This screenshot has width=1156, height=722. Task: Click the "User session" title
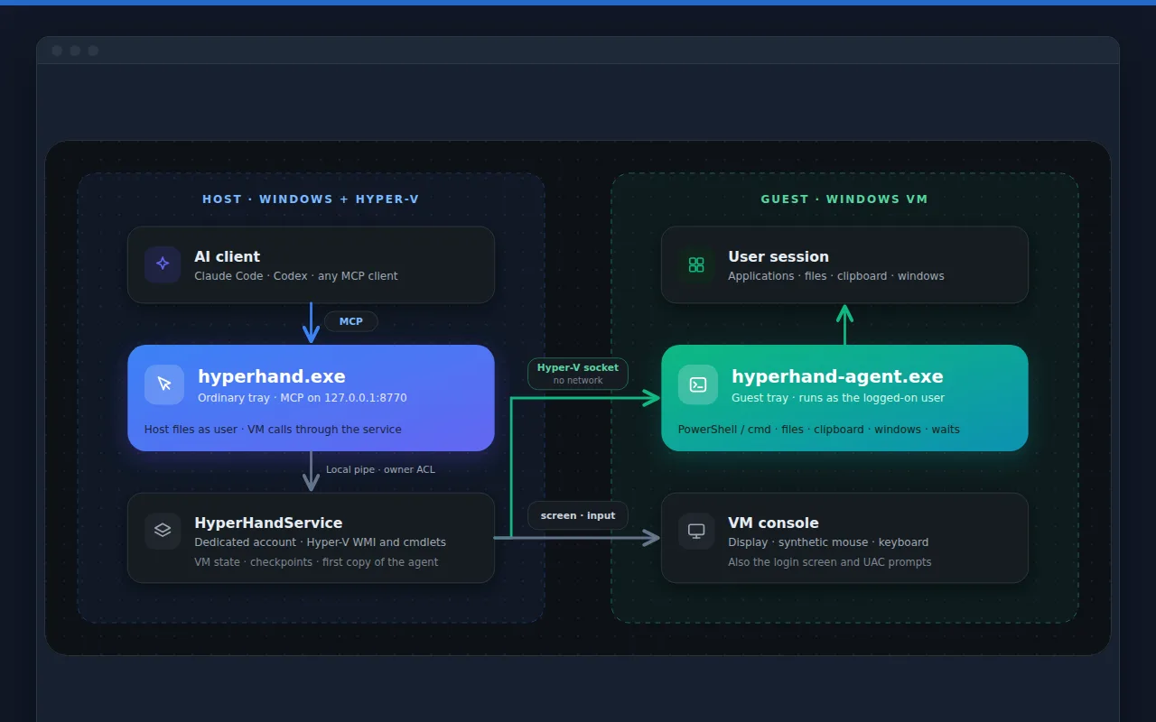click(x=778, y=256)
